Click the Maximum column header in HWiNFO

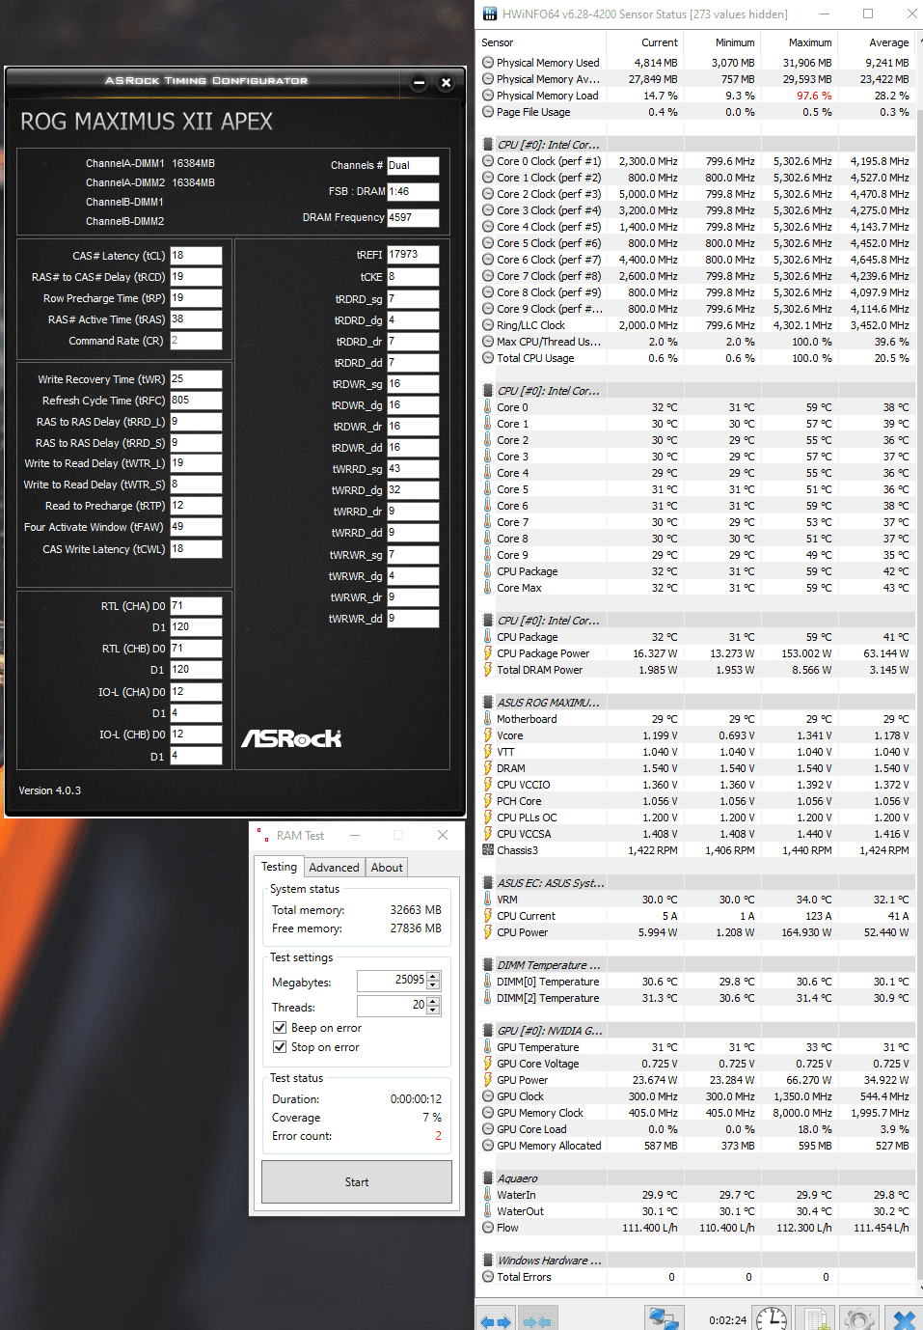(x=799, y=42)
